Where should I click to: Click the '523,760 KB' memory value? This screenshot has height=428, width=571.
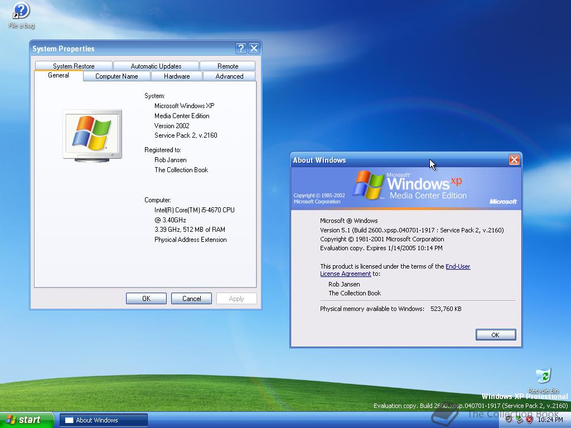[446, 309]
